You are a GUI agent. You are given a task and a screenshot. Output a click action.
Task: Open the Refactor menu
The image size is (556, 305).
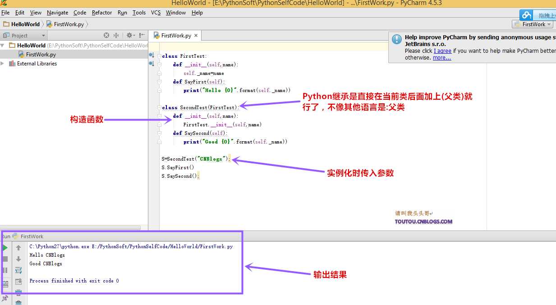click(102, 13)
